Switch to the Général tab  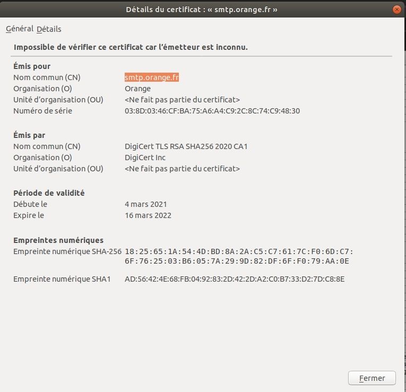point(20,29)
